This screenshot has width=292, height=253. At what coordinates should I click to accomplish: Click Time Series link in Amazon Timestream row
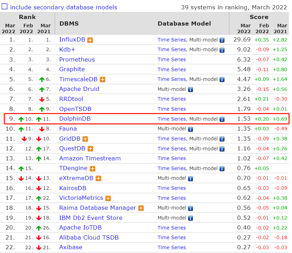click(x=172, y=158)
